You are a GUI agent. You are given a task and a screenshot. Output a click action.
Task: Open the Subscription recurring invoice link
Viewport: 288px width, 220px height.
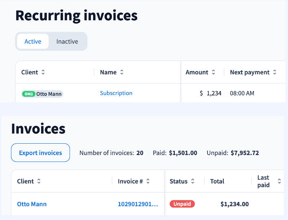(x=116, y=93)
